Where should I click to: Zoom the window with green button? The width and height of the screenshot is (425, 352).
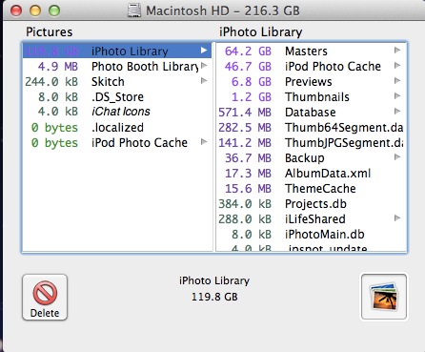click(x=54, y=10)
